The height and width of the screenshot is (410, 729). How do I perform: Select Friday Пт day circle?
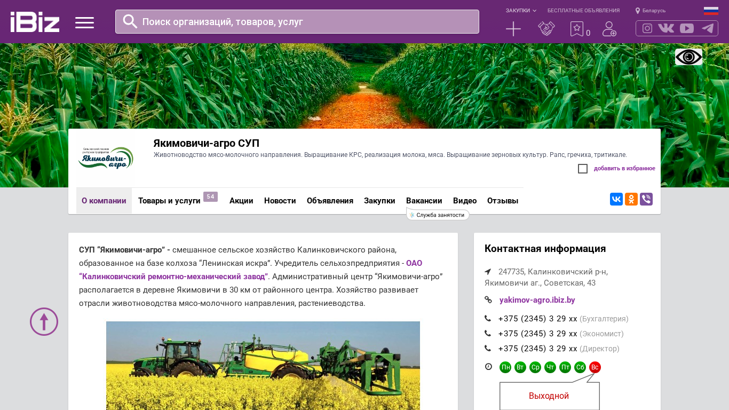[x=565, y=367]
